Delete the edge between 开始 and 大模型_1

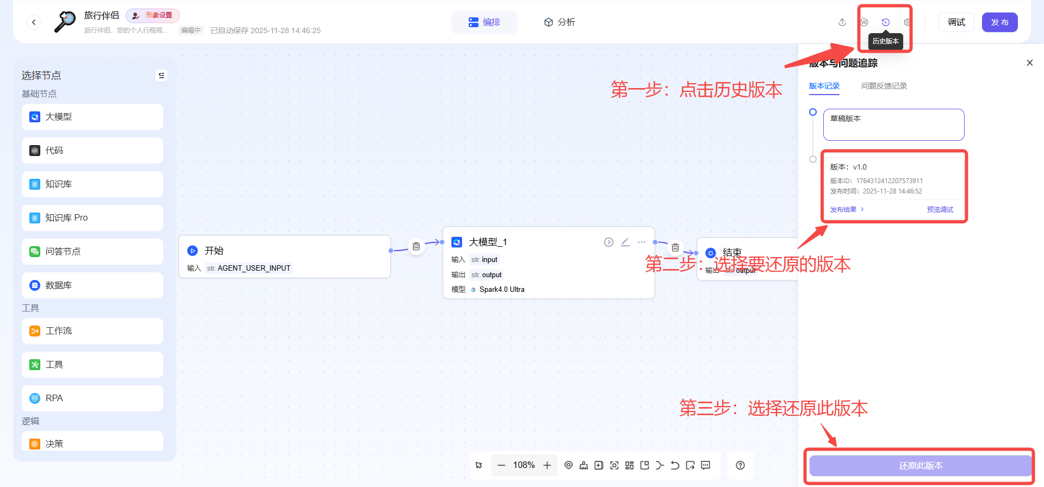tap(416, 247)
